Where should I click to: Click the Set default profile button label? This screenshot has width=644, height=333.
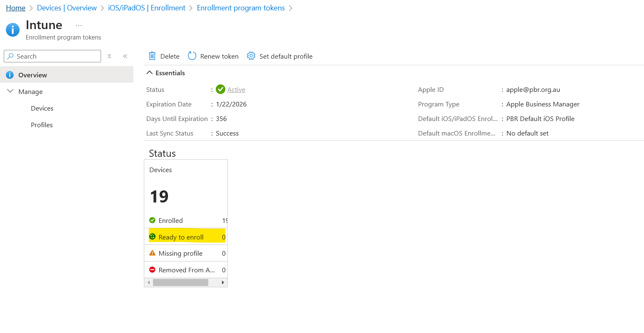tap(286, 56)
